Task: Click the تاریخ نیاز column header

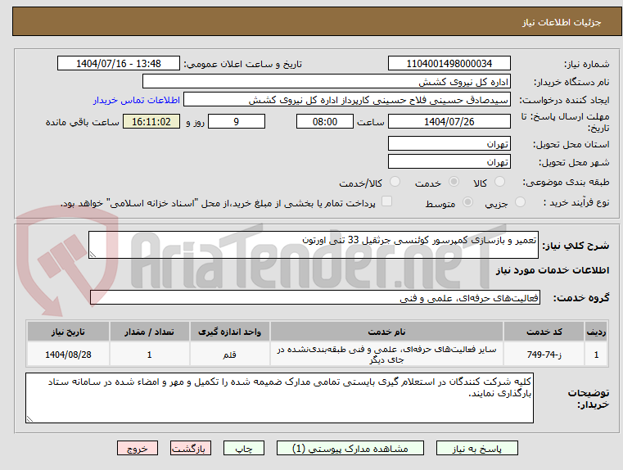Action: [68, 332]
